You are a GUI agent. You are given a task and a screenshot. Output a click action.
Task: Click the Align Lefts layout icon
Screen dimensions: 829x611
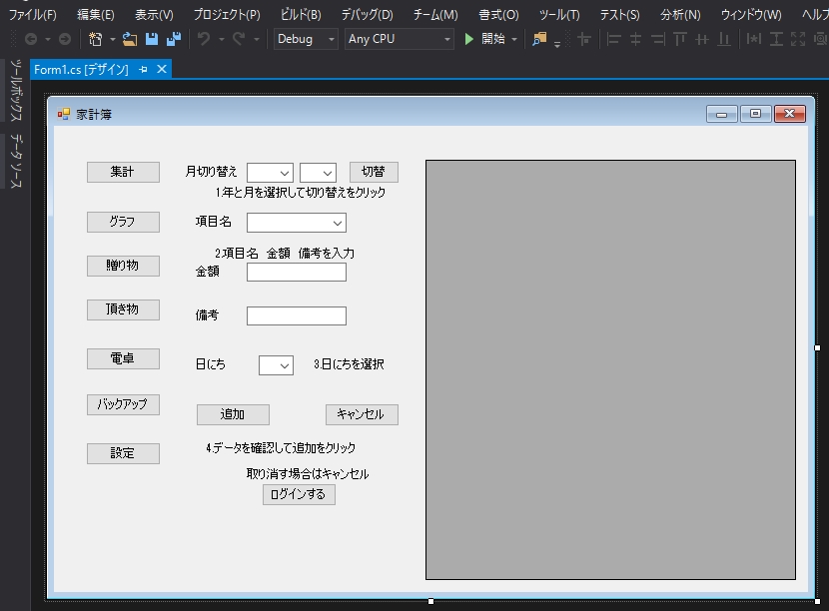point(614,39)
